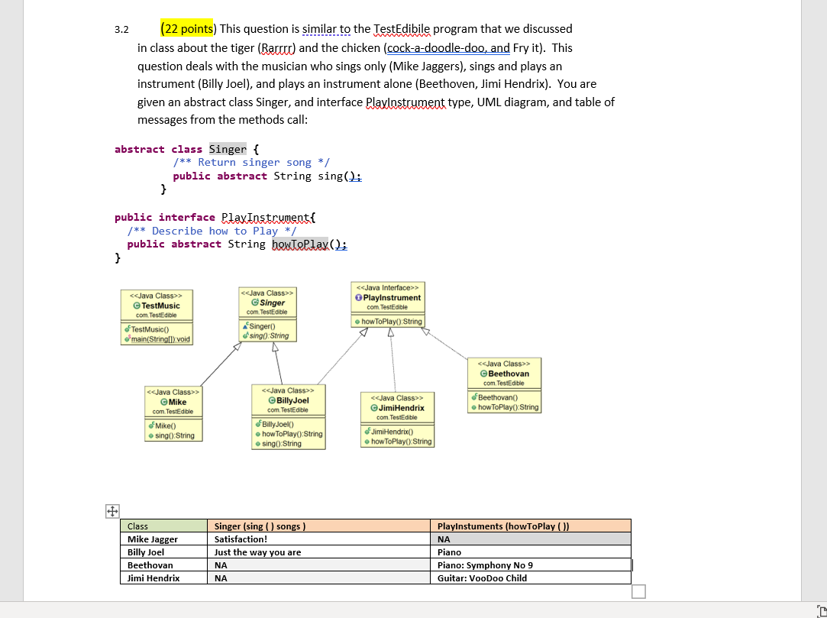Click the main(String[]) method icon in TestMusic
This screenshot has height=618, width=827.
point(128,339)
